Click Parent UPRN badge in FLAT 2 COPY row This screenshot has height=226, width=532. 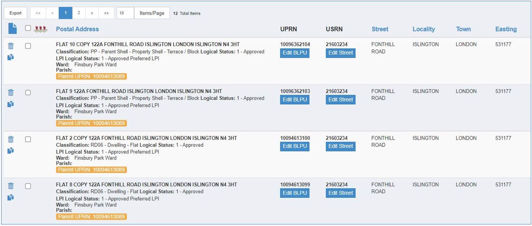[x=91, y=170]
